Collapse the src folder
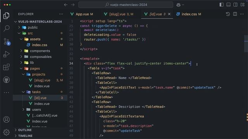The image size is (248, 139). point(19,33)
